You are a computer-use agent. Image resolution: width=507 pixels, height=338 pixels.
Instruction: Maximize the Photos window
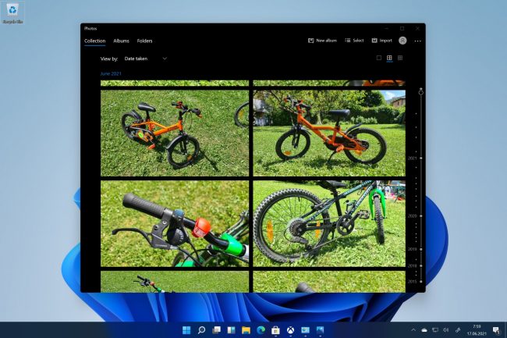point(402,28)
